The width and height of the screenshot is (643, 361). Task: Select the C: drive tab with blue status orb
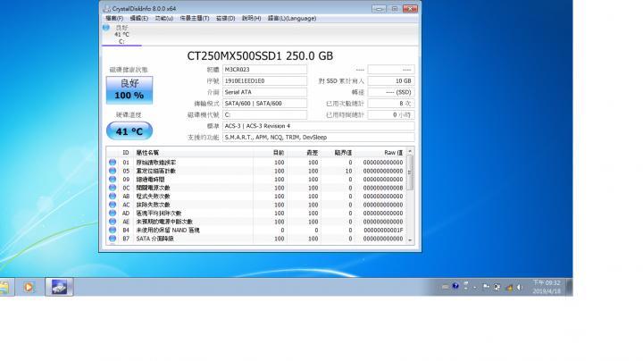tap(121, 35)
